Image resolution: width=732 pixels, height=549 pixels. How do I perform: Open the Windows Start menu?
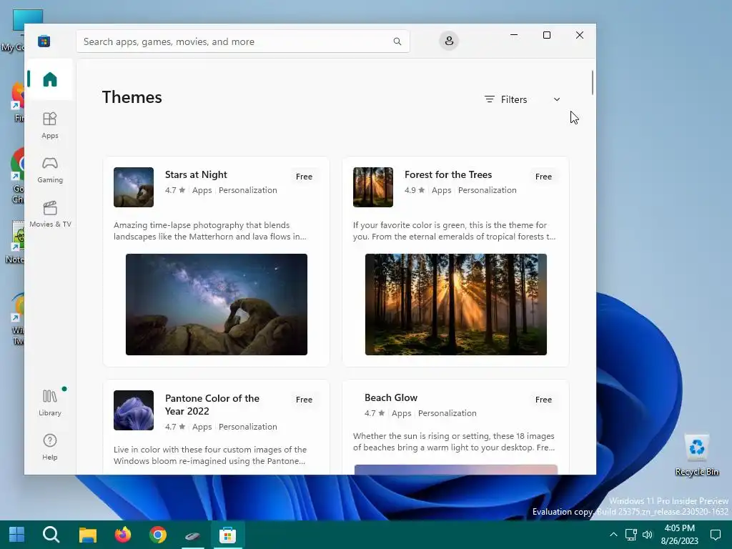[x=17, y=535]
